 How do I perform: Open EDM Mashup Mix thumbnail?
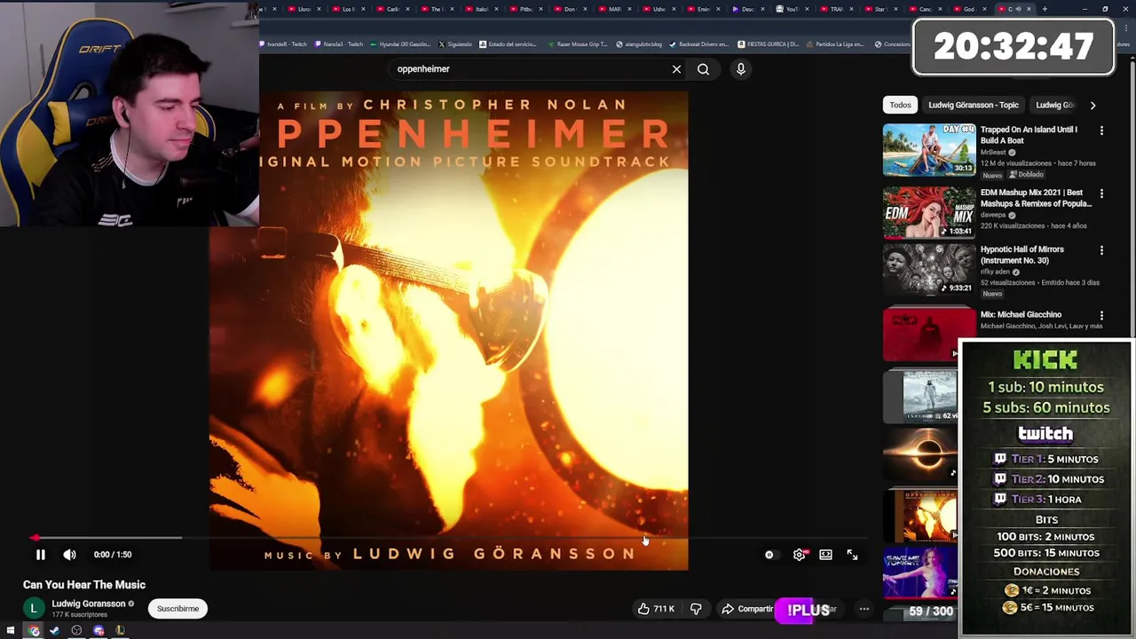pos(928,212)
